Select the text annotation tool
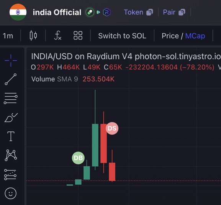This screenshot has height=205, width=221. (x=11, y=136)
